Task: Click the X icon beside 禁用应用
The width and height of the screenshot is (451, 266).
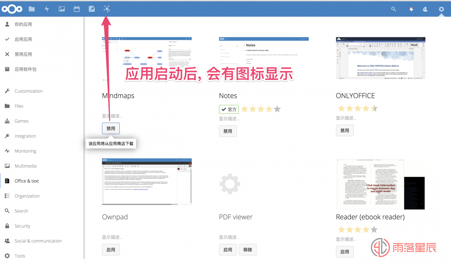Action: (x=7, y=54)
